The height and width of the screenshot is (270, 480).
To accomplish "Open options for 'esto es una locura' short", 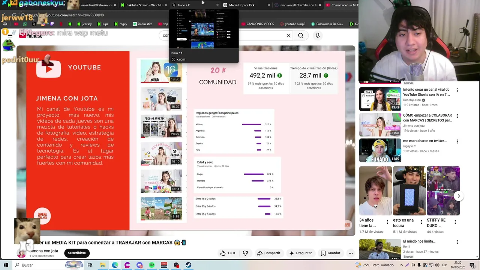I will [x=421, y=222].
